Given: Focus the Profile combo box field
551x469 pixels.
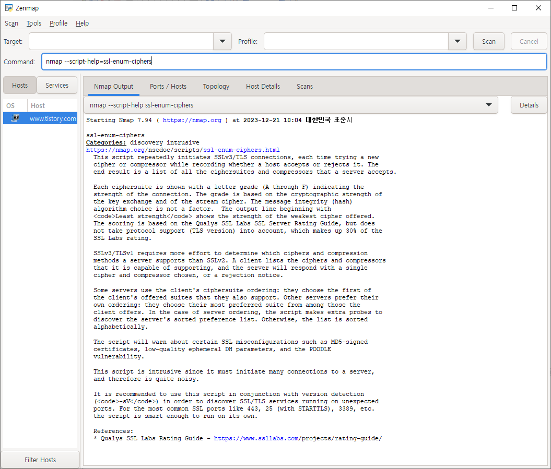Looking at the screenshot, I should (356, 41).
